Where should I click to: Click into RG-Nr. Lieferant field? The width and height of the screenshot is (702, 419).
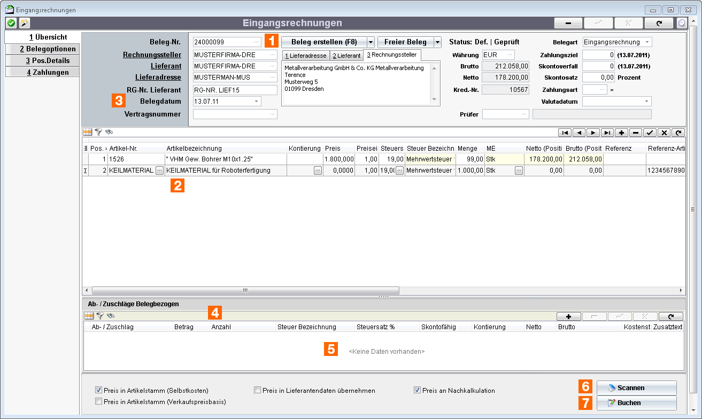235,90
